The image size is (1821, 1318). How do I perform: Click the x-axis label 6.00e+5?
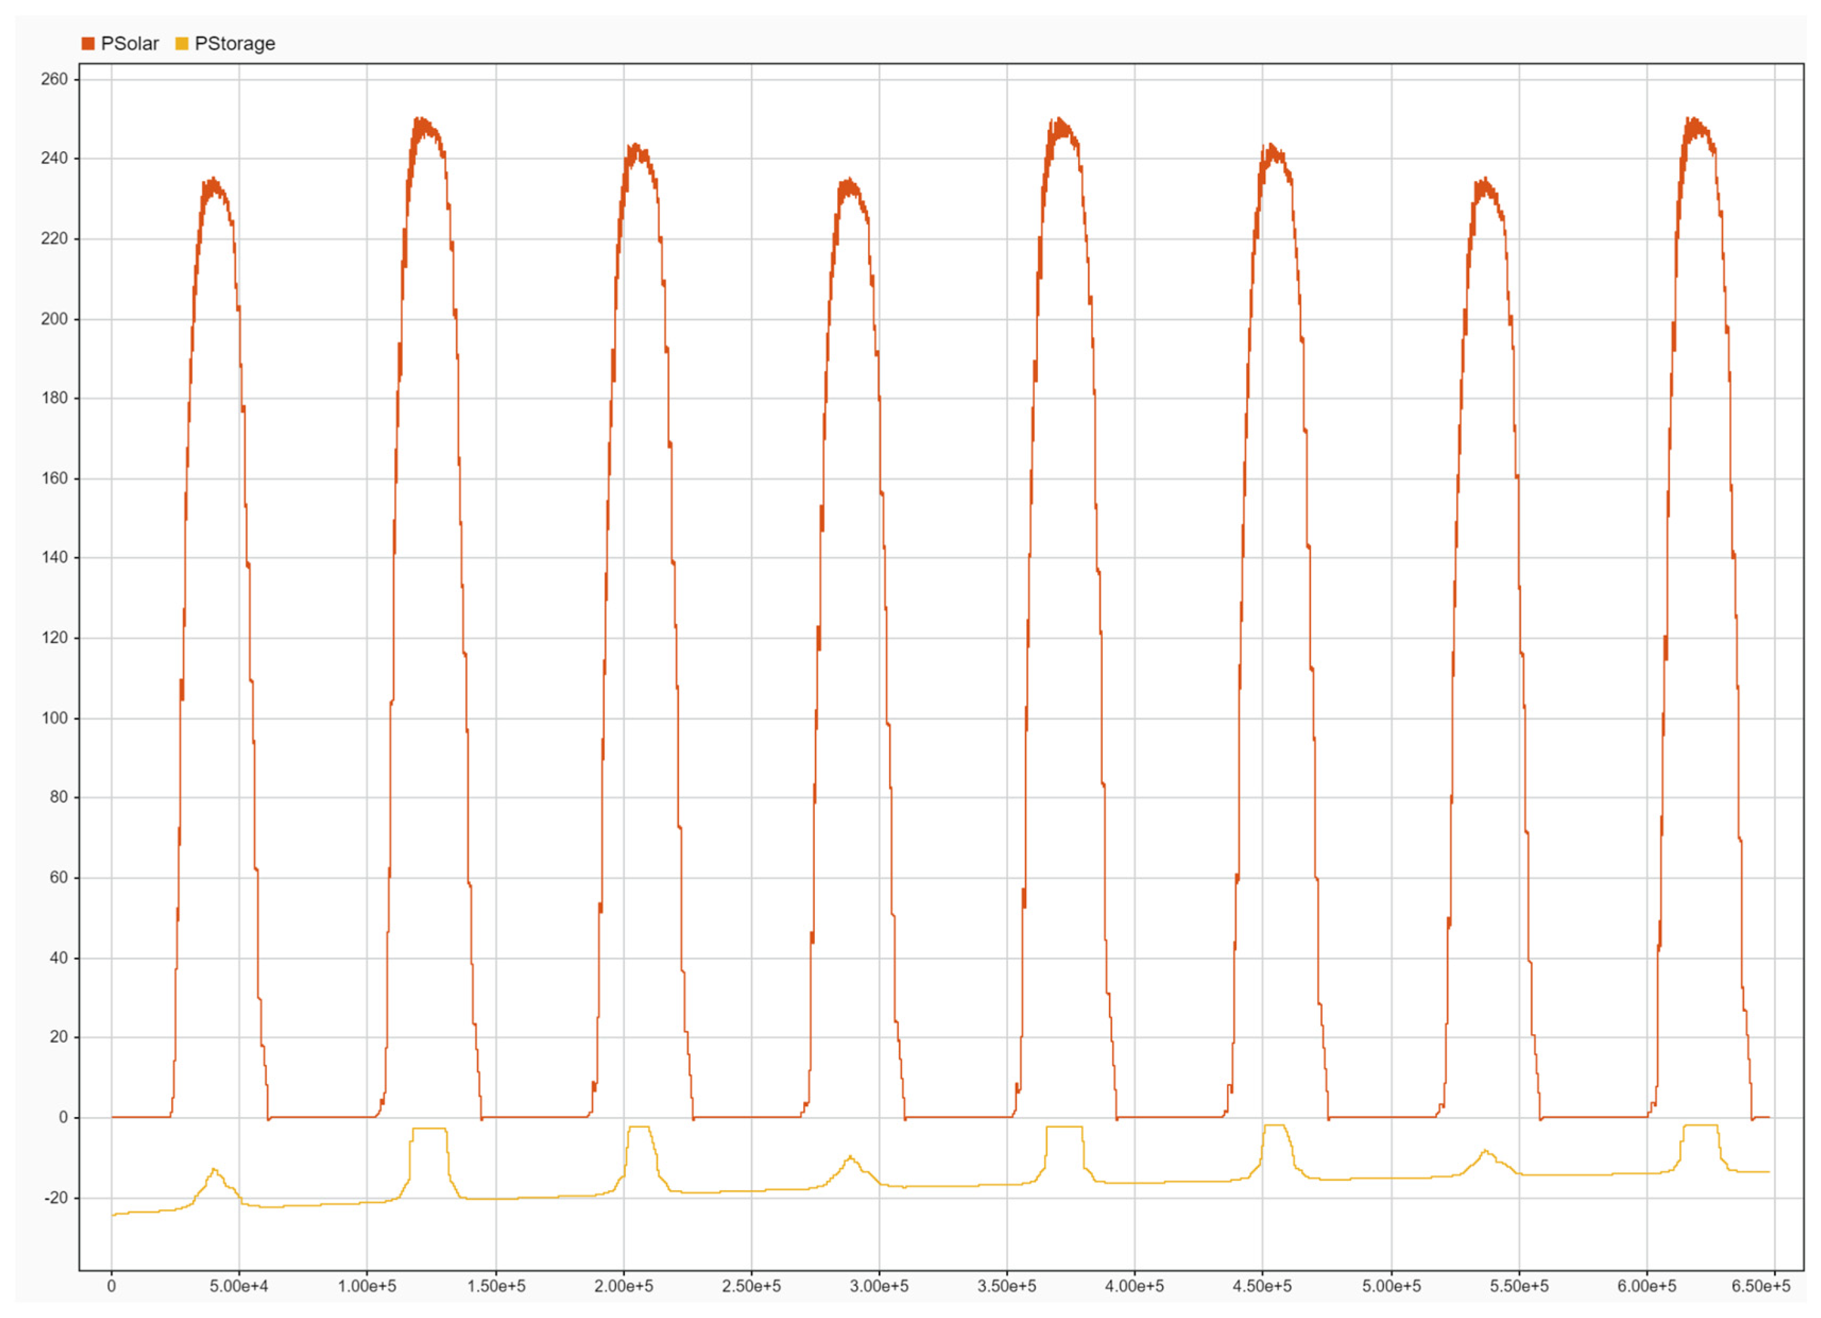(1647, 1286)
